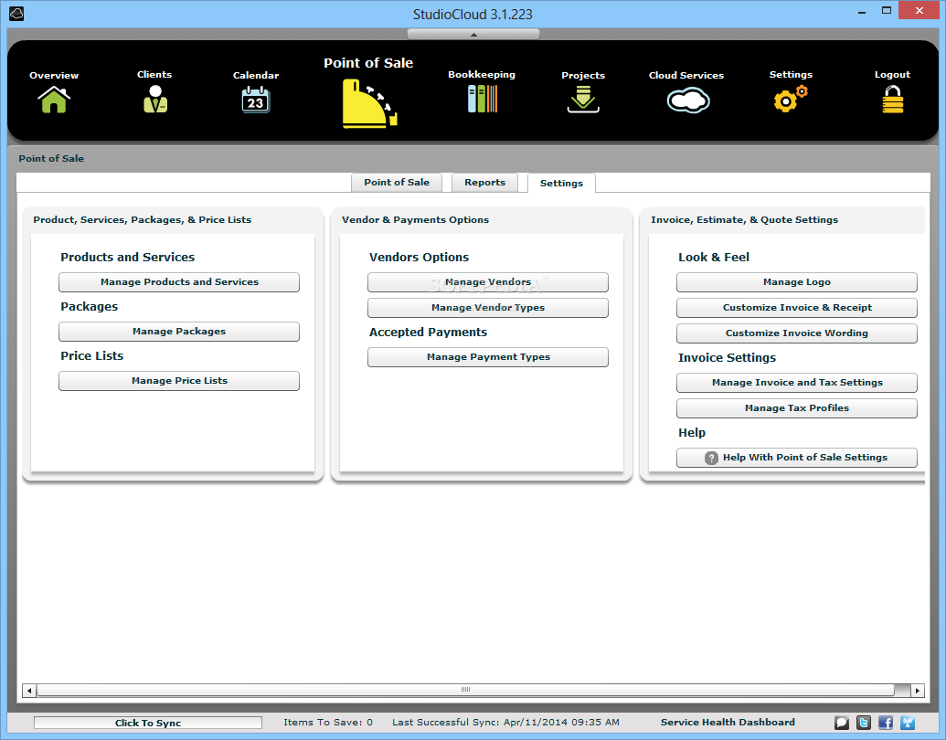Screen dimensions: 946x740
Task: Open the Twitter icon in status bar
Action: (864, 723)
